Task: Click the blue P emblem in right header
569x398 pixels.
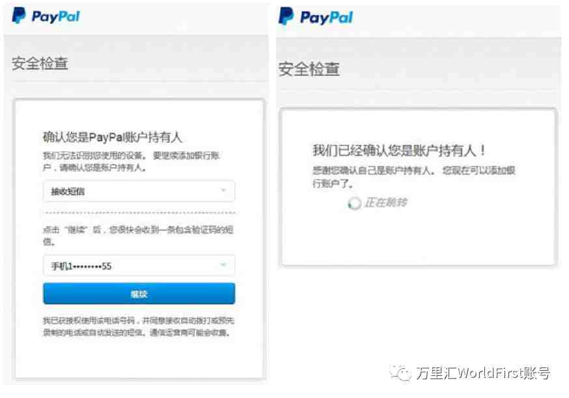Action: tap(286, 16)
